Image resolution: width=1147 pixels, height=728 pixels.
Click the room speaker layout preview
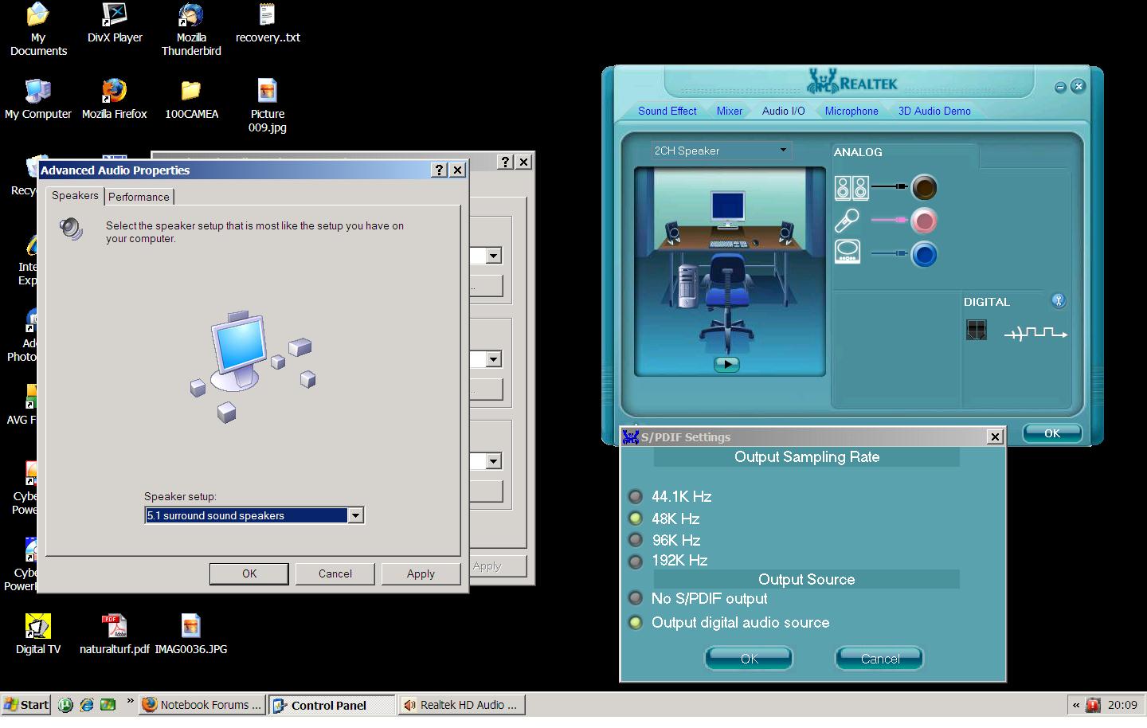[x=730, y=271]
